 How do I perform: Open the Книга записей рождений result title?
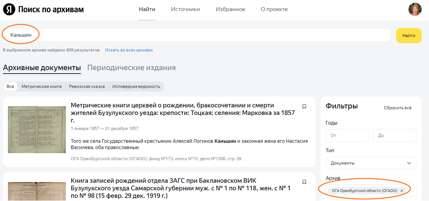[181, 188]
